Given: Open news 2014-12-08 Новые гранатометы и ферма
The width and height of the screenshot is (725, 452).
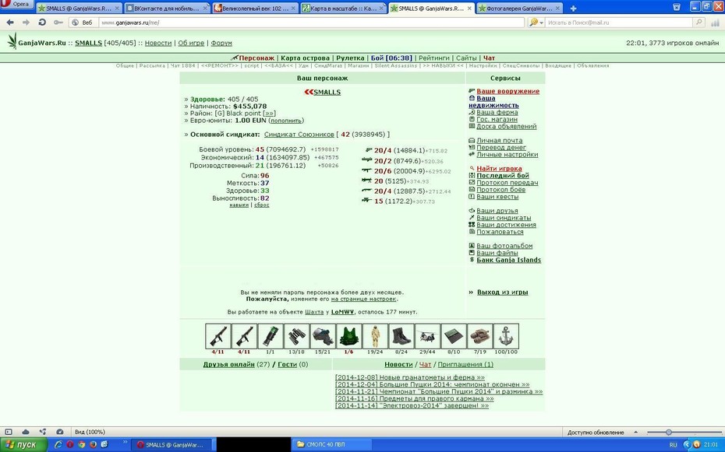Looking at the screenshot, I should point(409,377).
